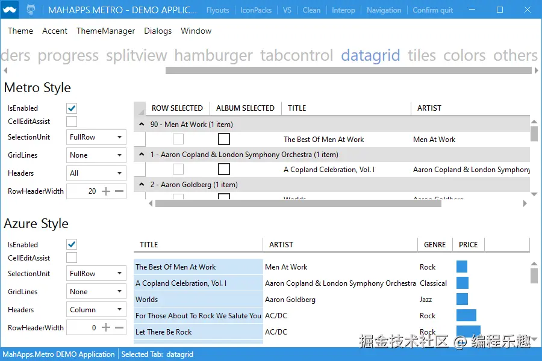The height and width of the screenshot is (361, 542).
Task: Click the Navigation title bar button
Action: (x=384, y=10)
